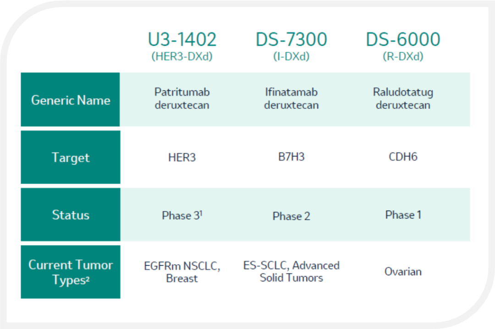The width and height of the screenshot is (495, 329).
Task: Click the Generic Name row header
Action: point(71,100)
